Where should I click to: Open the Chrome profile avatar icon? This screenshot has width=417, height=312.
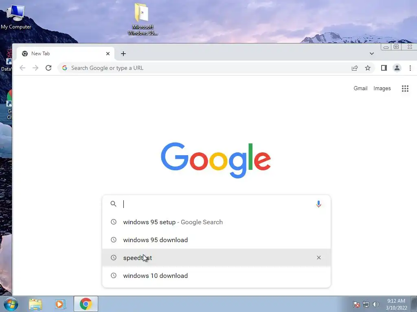pos(397,68)
